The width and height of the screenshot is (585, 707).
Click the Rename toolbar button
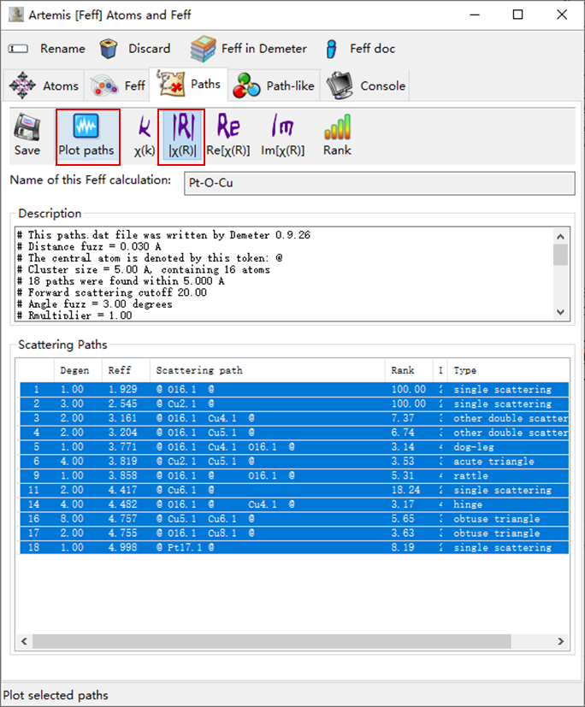[x=47, y=49]
